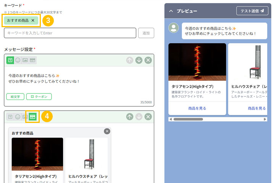Send a test with テスト送信
This screenshot has width=273, height=183.
pyautogui.click(x=252, y=11)
